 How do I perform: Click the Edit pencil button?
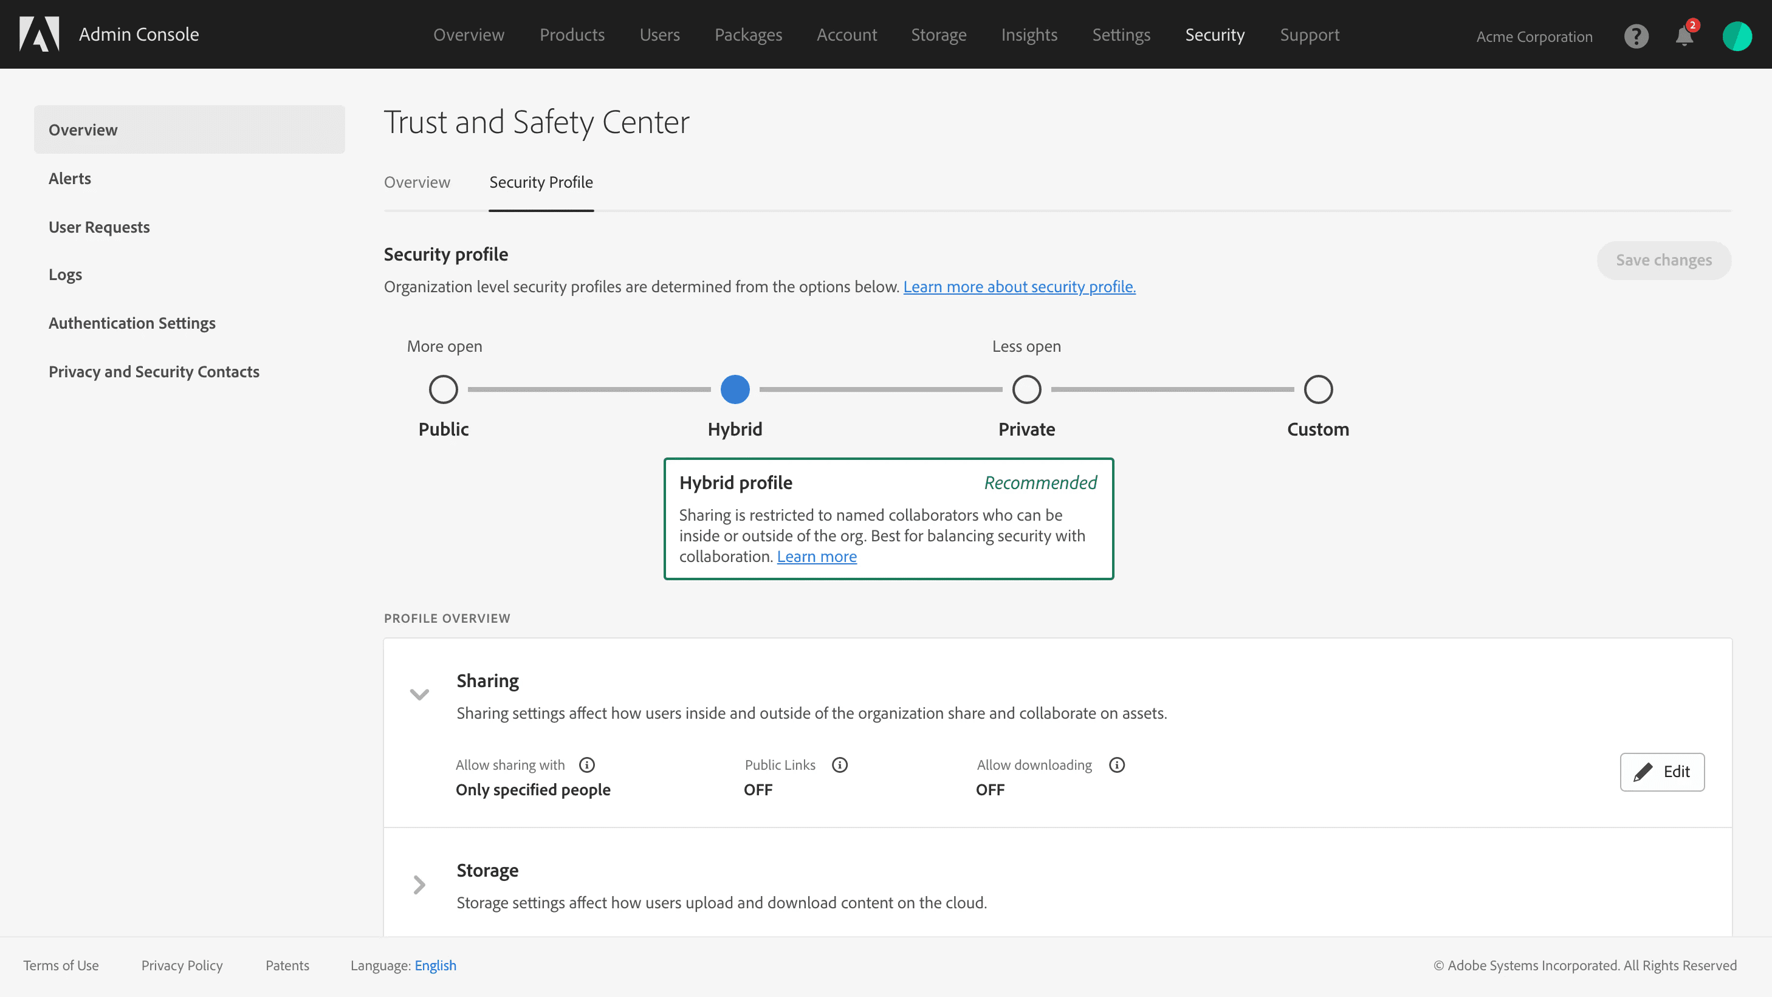(x=1661, y=772)
